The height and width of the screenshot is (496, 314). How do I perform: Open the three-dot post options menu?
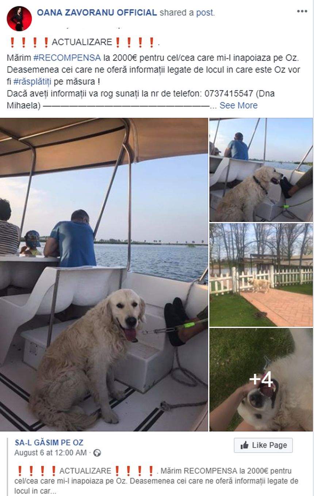pyautogui.click(x=302, y=11)
